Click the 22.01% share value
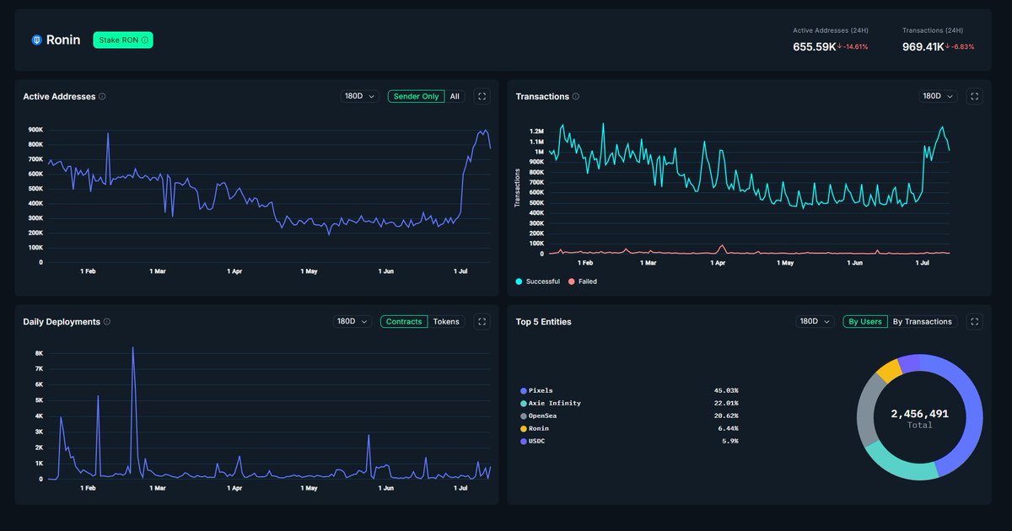1012x531 pixels. (726, 404)
